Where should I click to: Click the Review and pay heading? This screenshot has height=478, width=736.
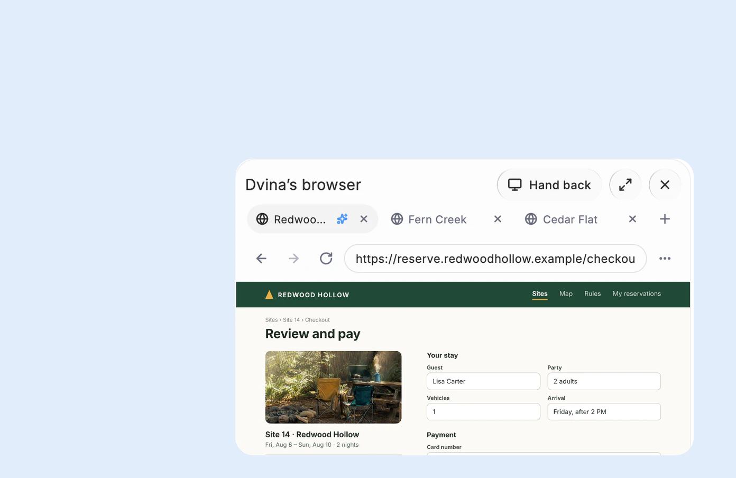(312, 334)
